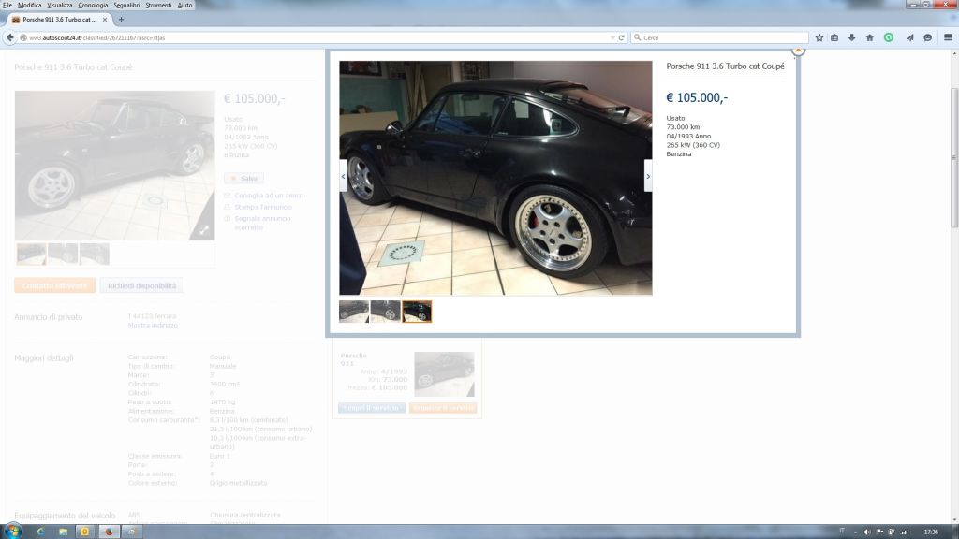Click the paper plane send icon

(910, 37)
